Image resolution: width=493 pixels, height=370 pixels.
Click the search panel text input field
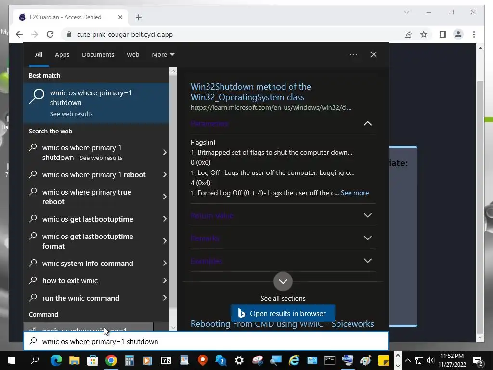point(206,342)
